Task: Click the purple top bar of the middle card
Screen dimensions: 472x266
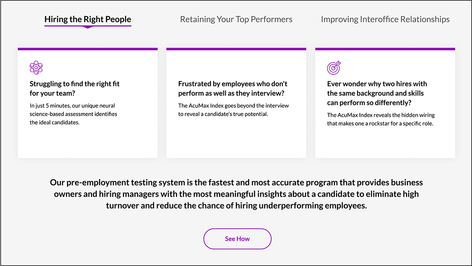Action: (x=236, y=49)
